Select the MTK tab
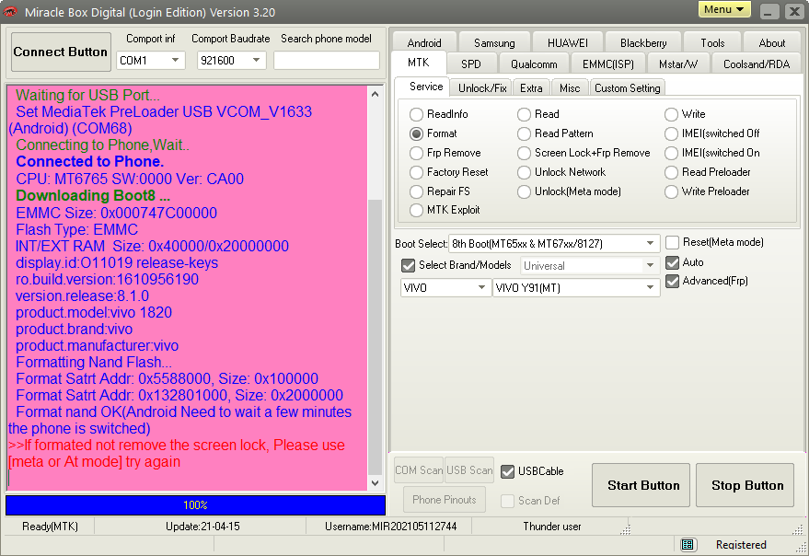The image size is (809, 556). tap(419, 63)
